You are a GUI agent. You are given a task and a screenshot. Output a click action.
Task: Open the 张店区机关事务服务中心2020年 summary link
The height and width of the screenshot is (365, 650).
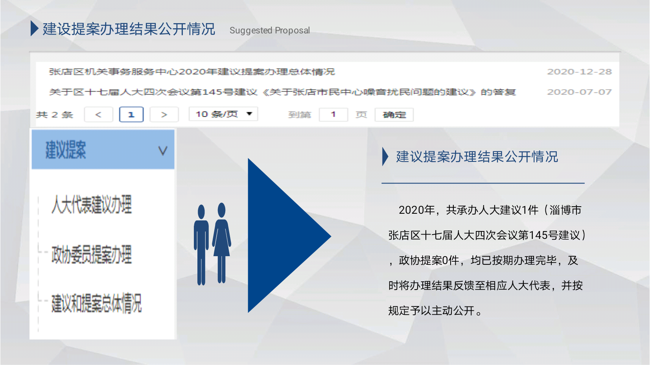tap(192, 72)
